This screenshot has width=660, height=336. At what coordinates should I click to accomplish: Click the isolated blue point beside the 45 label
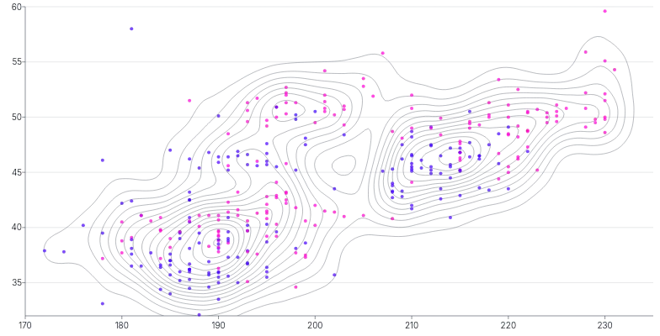click(x=103, y=160)
